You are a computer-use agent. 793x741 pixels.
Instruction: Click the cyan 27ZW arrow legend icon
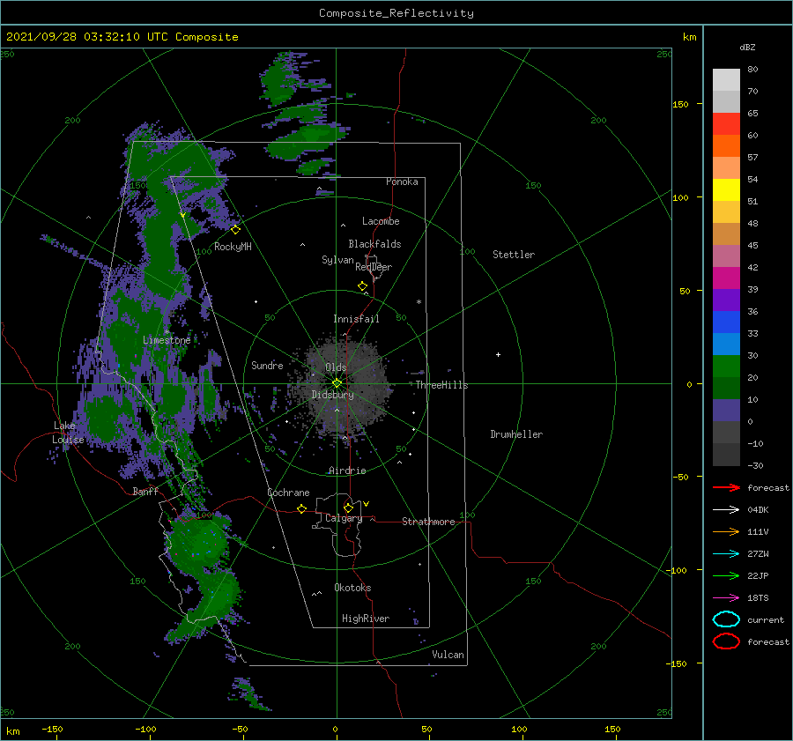pos(726,554)
